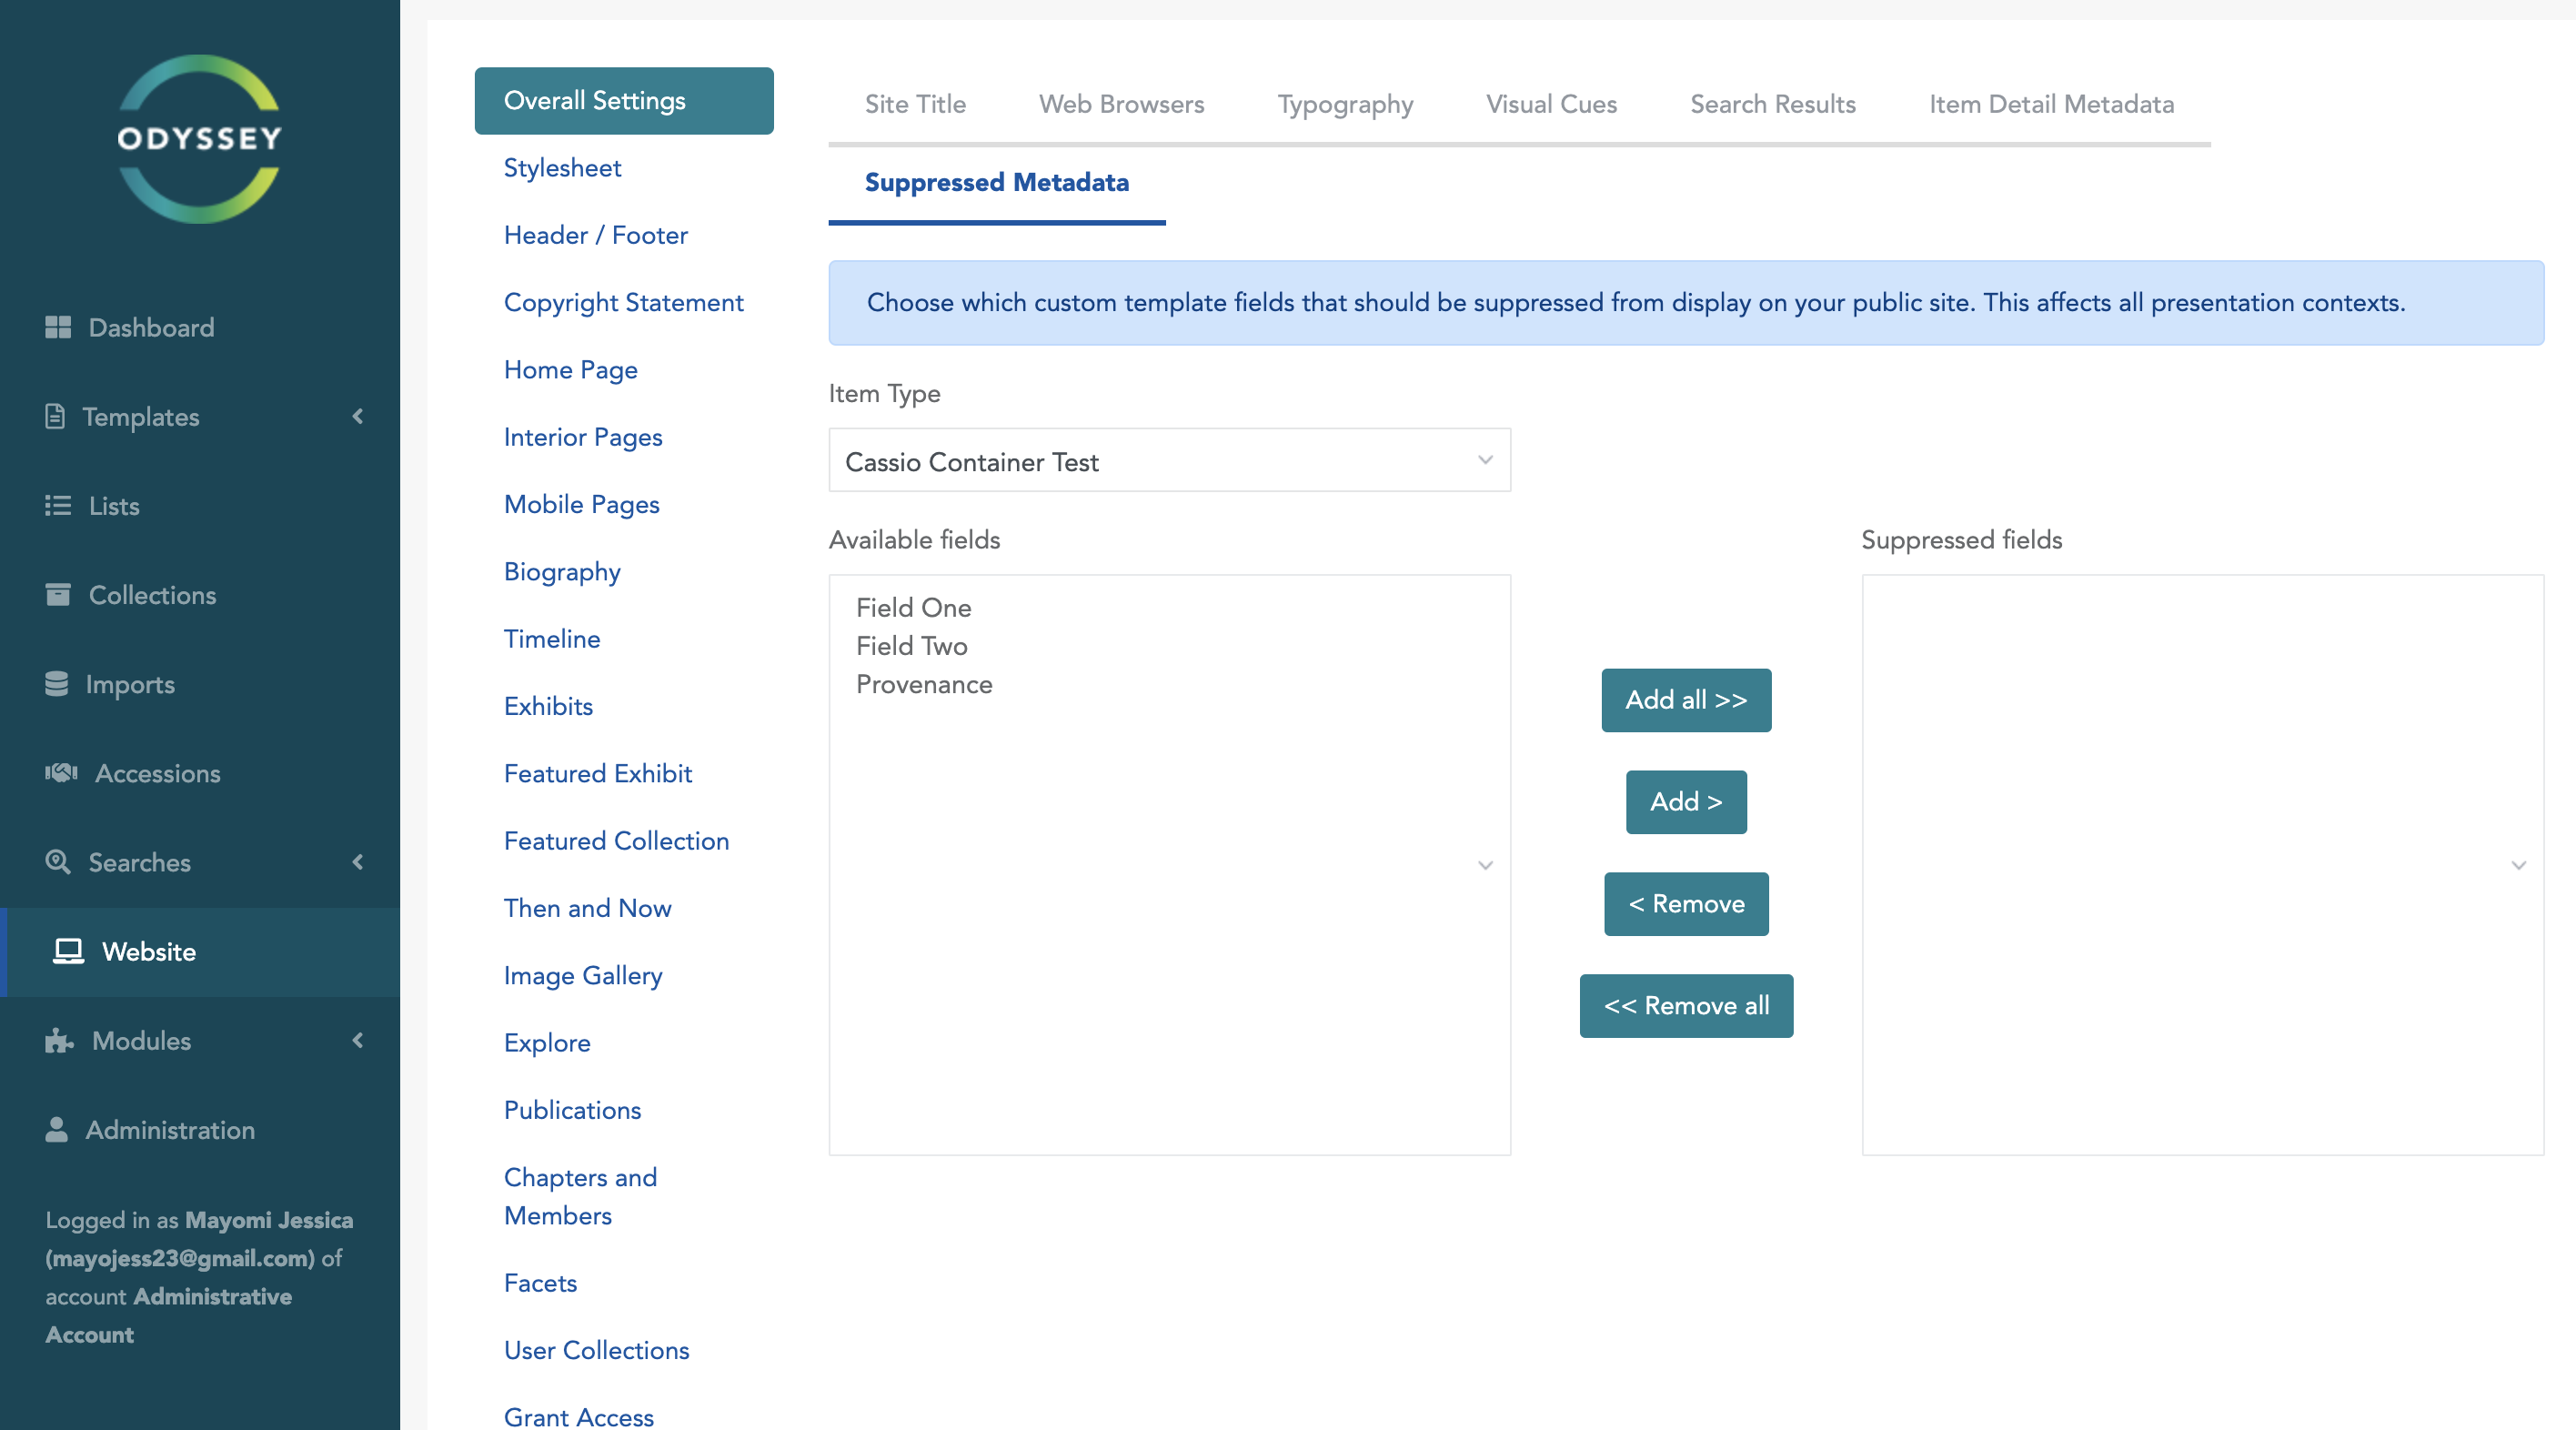This screenshot has height=1430, width=2576.
Task: Click the Add all >> button
Action: point(1685,700)
